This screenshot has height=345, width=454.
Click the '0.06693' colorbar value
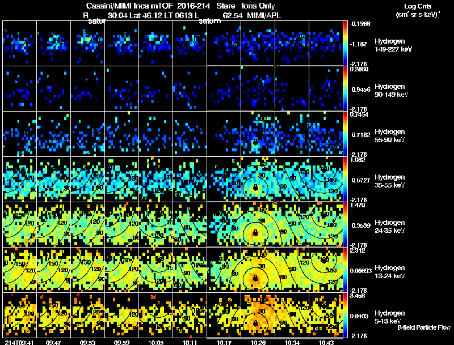(x=361, y=271)
